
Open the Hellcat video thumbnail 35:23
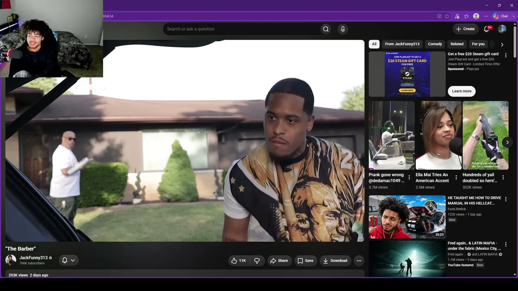click(407, 217)
